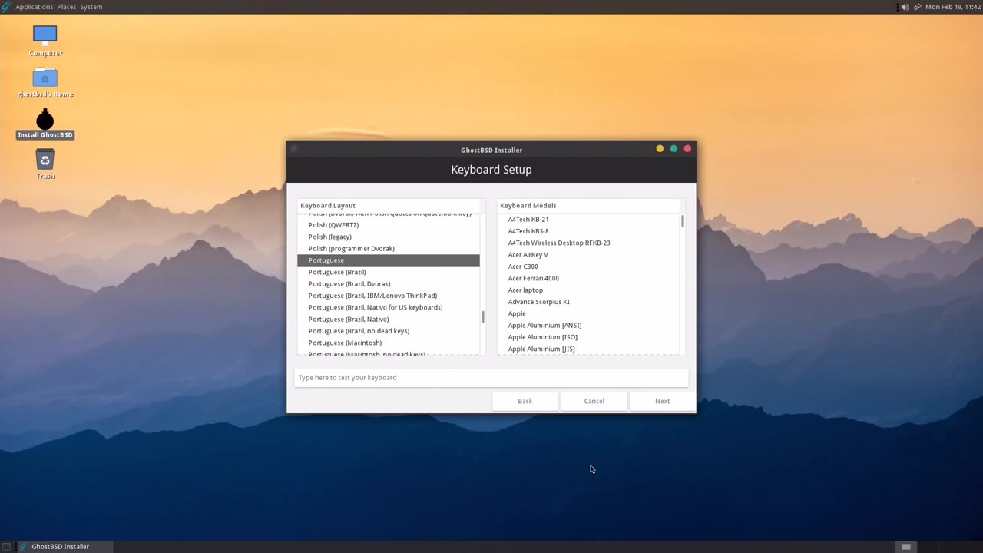The image size is (983, 553).
Task: Select A4Tech Wireless Desktop RFKB-23 model
Action: 587,243
